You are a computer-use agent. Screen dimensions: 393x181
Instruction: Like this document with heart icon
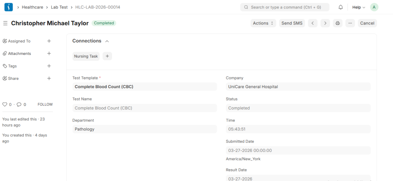pos(5,104)
